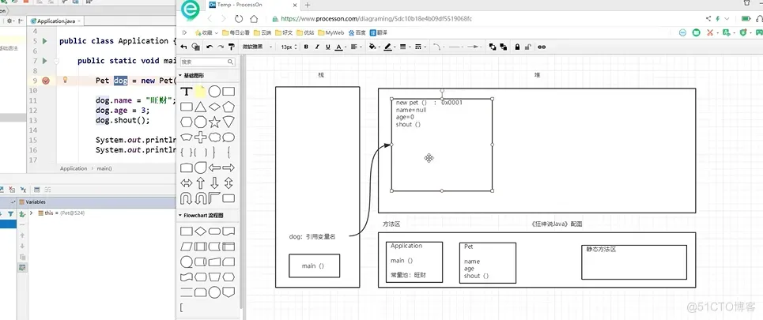Pick the left arrow shape
763x320 pixels.
pos(214,168)
